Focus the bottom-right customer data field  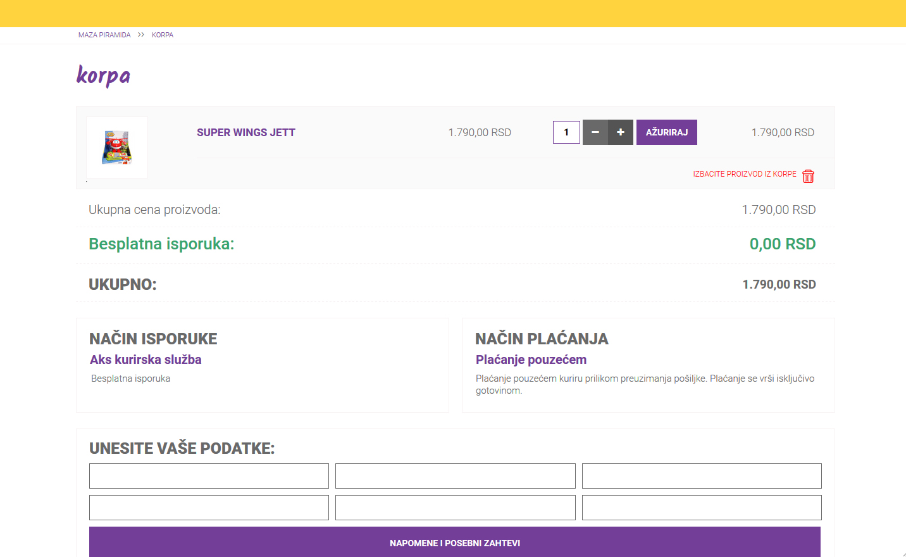[702, 508]
